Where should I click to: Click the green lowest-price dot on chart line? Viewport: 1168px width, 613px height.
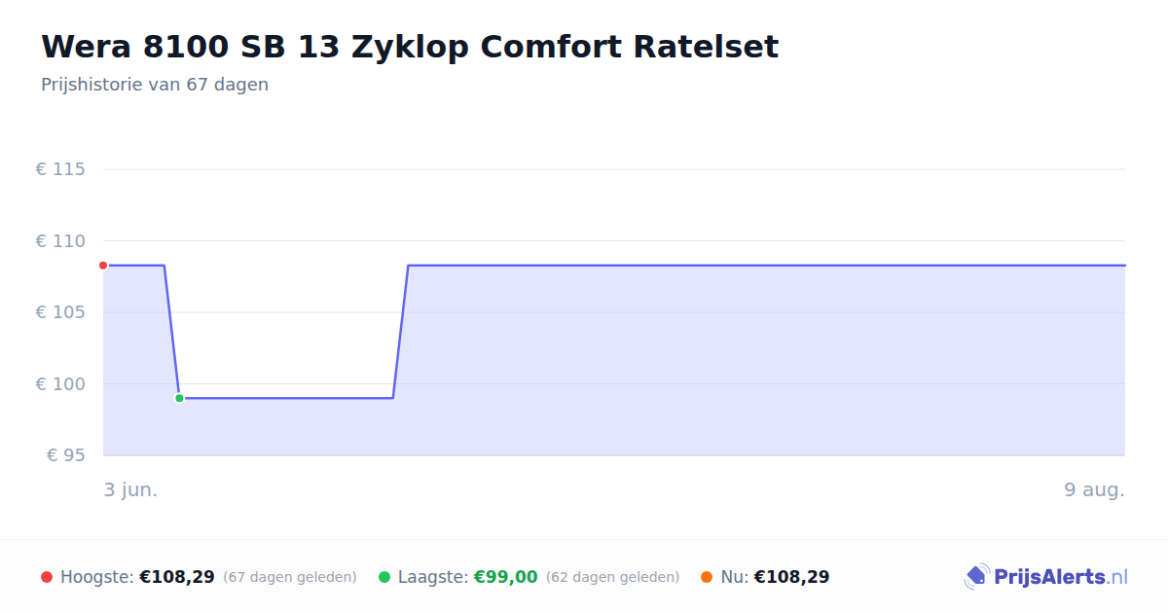point(179,398)
